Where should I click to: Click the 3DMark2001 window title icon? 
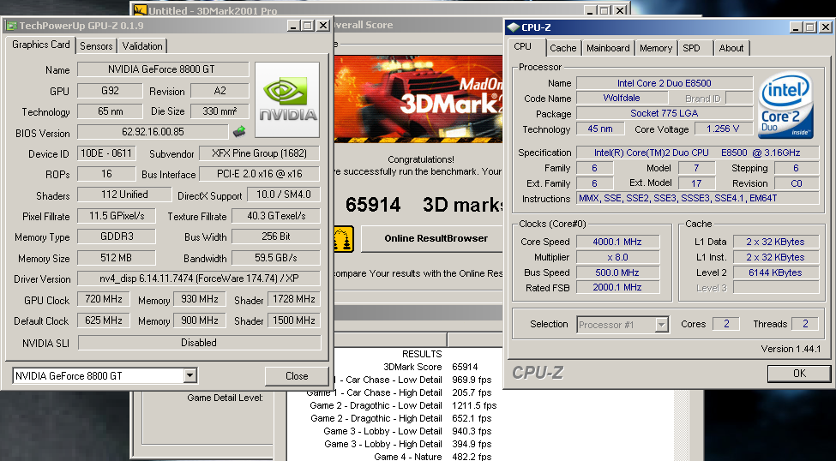tap(140, 10)
